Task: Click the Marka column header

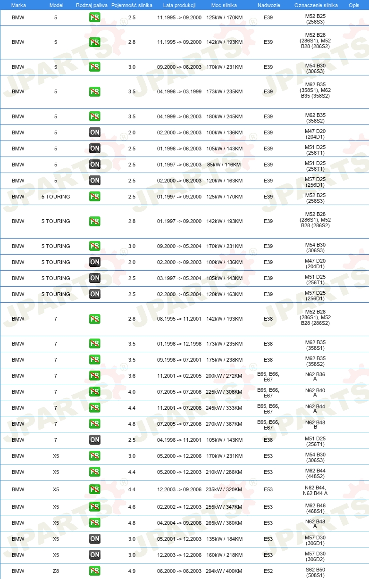Action: click(18, 5)
